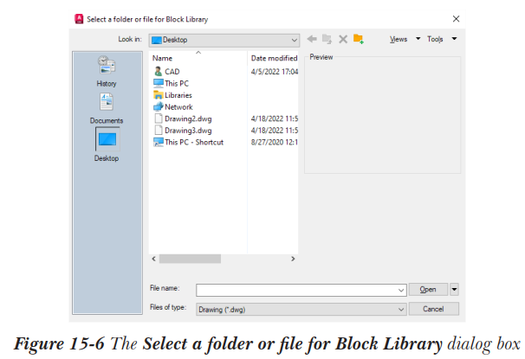Select the 'Network' entry text
Viewport: 525px width, 359px height.
(178, 107)
